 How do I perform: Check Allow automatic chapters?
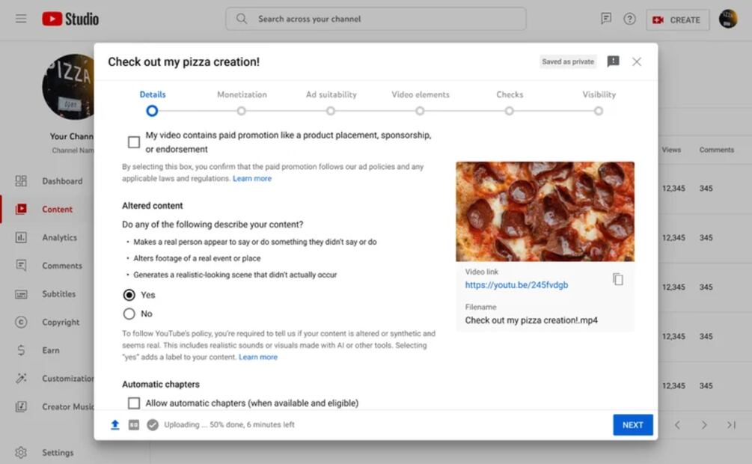tap(134, 403)
